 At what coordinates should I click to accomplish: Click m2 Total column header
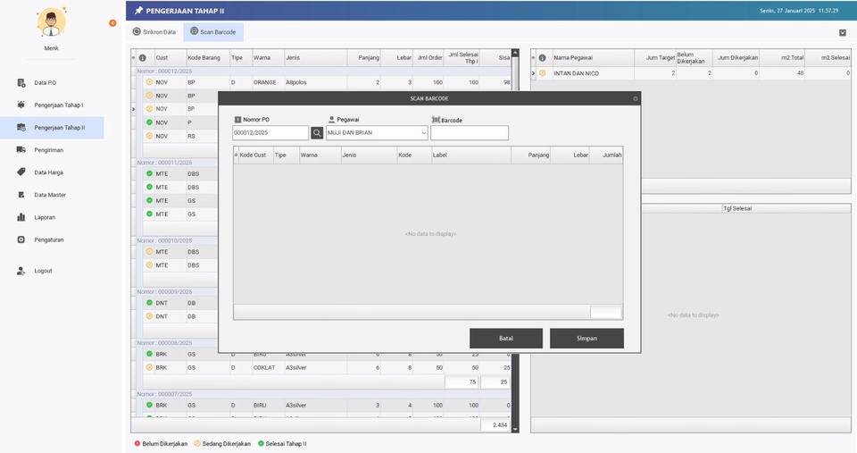782,57
